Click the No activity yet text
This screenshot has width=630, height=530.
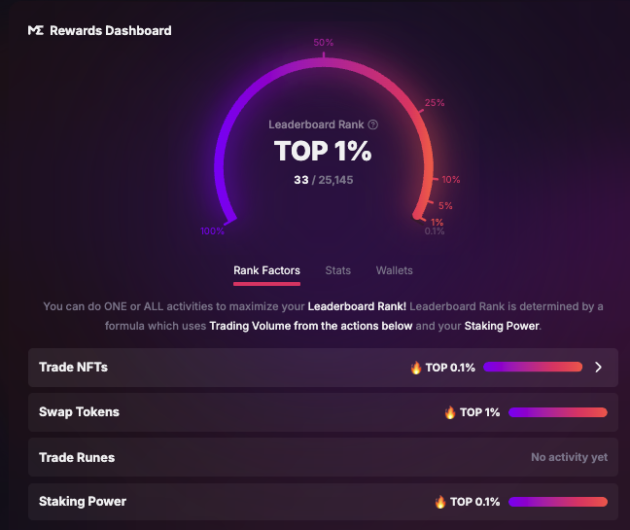570,457
